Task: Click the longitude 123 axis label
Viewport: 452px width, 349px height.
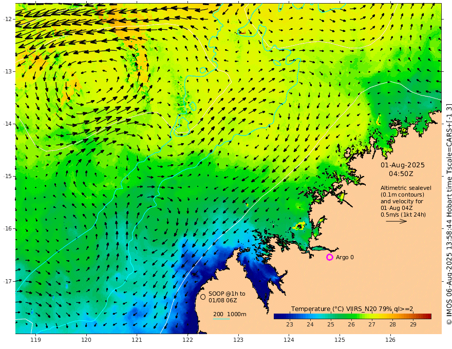Action: pyautogui.click(x=238, y=340)
